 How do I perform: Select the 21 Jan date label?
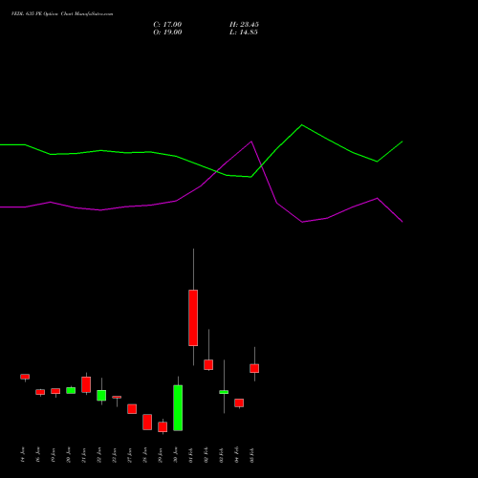pyautogui.click(x=83, y=455)
